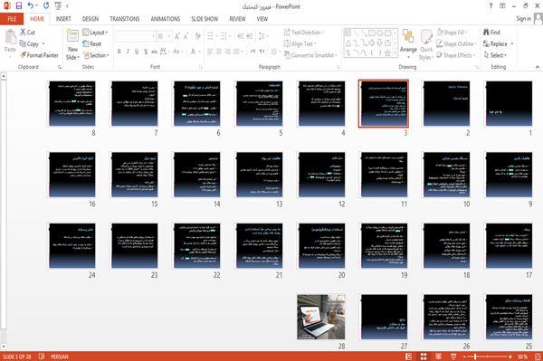543x361 pixels.
Task: Select slide 1 thumbnail
Action: [x=509, y=103]
